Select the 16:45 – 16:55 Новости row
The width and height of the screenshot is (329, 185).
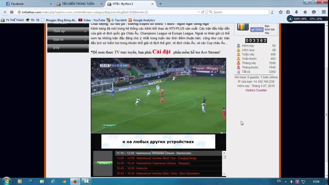point(168,168)
